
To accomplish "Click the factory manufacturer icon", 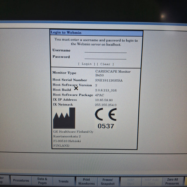I will 64,118.
